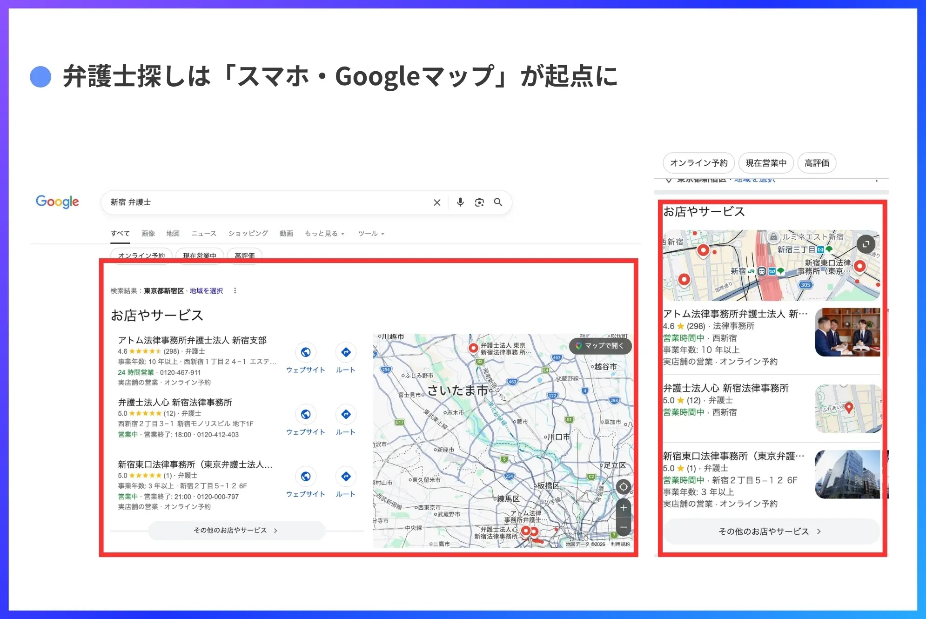
Task: Click the マップで開く button on map
Action: coord(600,346)
